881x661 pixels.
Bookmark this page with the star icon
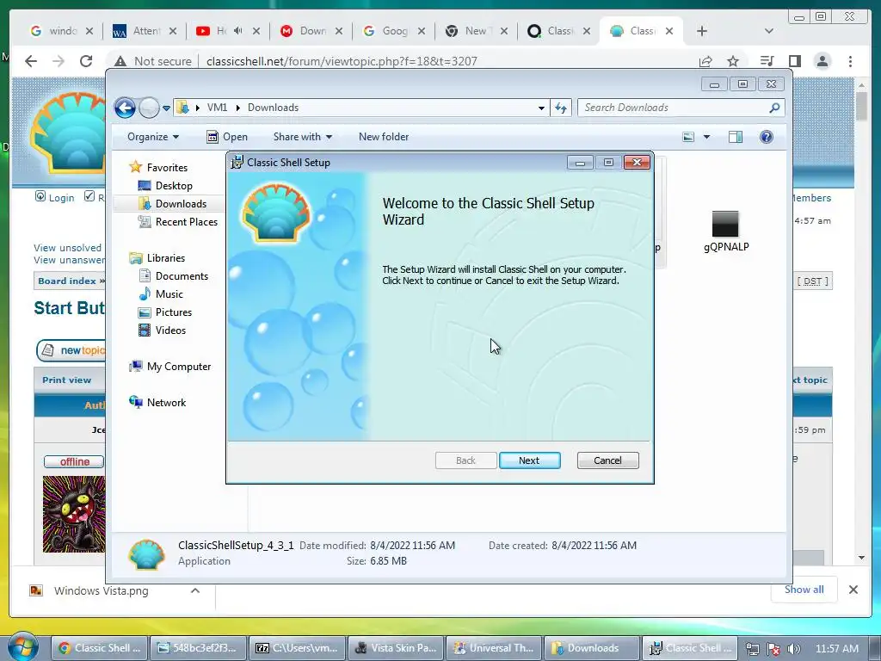pyautogui.click(x=733, y=61)
